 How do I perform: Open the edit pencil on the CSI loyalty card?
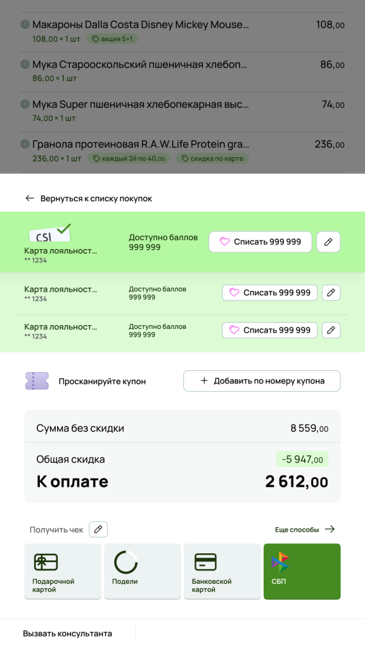[x=328, y=241]
